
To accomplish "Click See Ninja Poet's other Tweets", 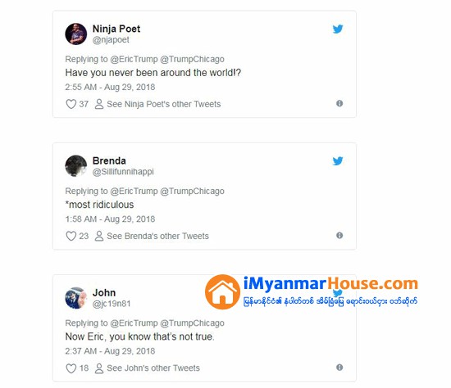I will (157, 104).
